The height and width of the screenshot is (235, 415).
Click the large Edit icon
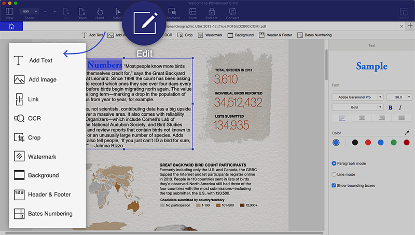point(144,23)
